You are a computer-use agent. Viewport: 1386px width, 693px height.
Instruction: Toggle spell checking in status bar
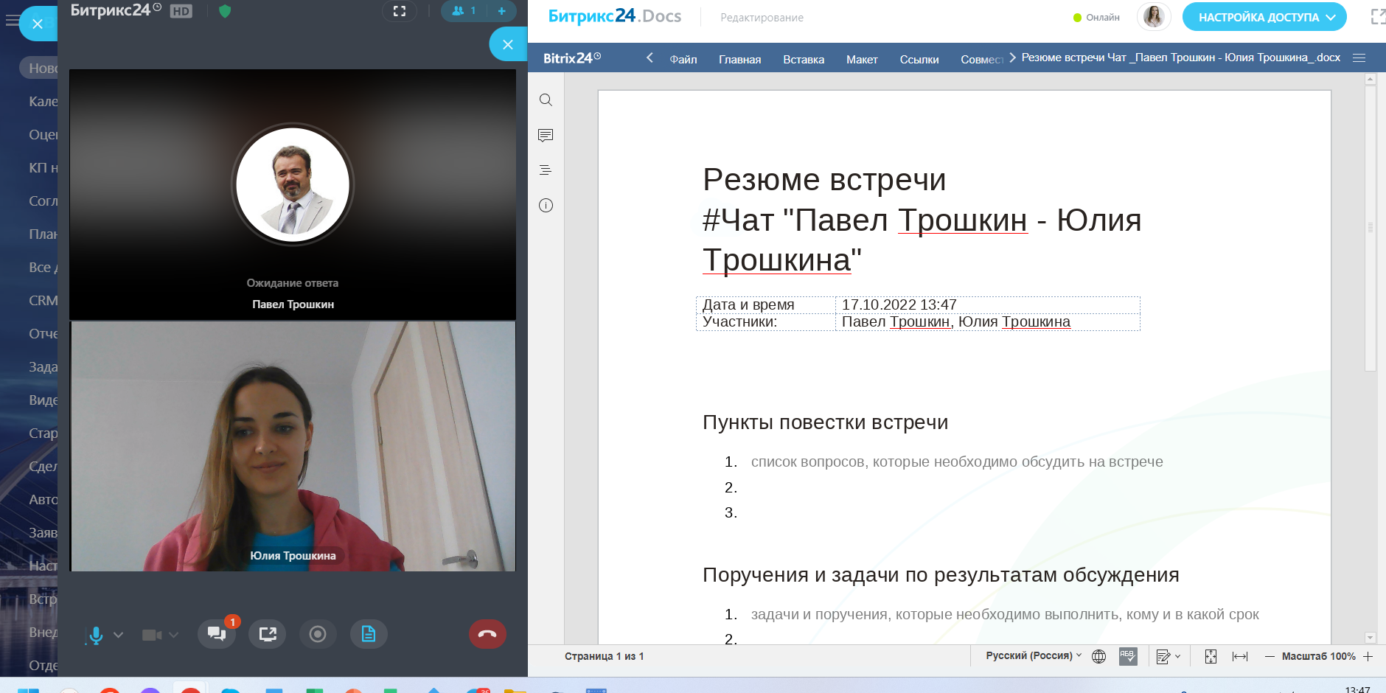tap(1128, 656)
